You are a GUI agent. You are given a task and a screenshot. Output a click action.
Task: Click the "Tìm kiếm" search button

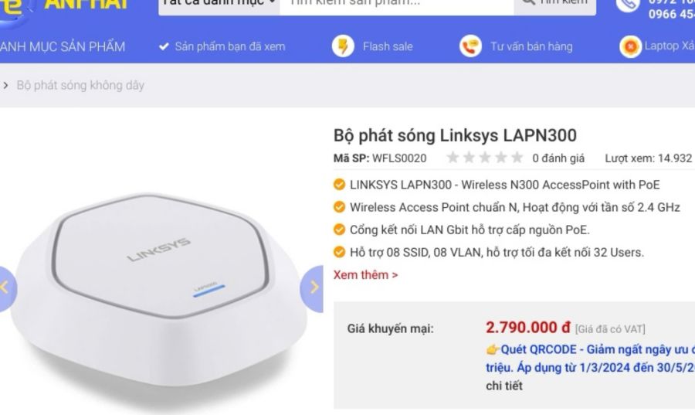555,4
